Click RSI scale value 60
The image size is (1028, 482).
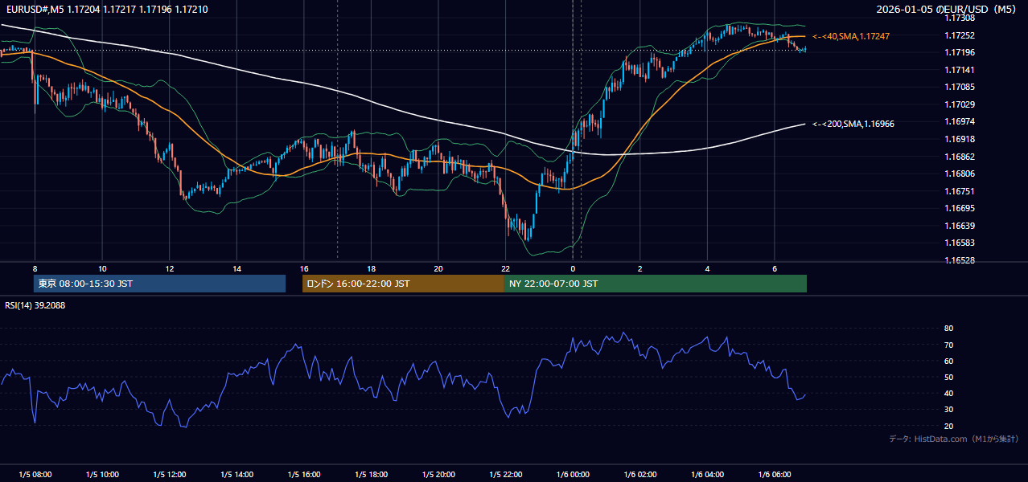click(949, 361)
